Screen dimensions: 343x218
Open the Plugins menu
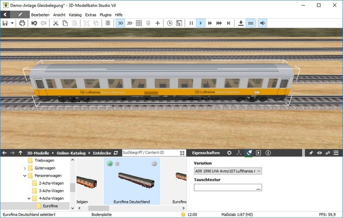click(106, 15)
